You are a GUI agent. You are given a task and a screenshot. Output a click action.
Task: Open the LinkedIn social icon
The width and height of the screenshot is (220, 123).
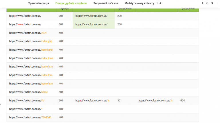point(207,3)
